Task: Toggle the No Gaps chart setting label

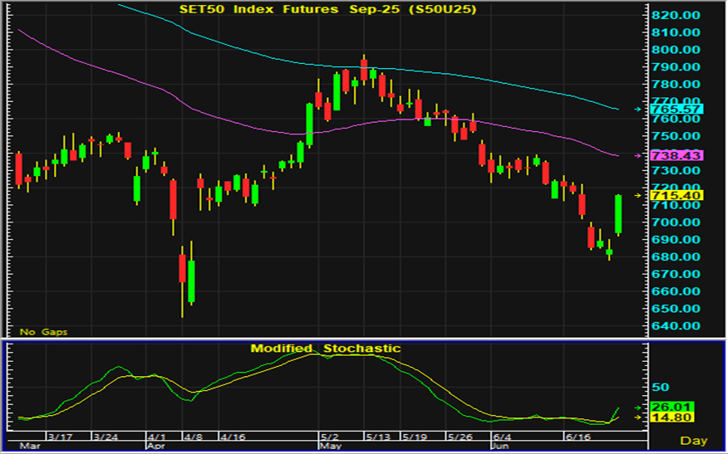Action: click(44, 332)
